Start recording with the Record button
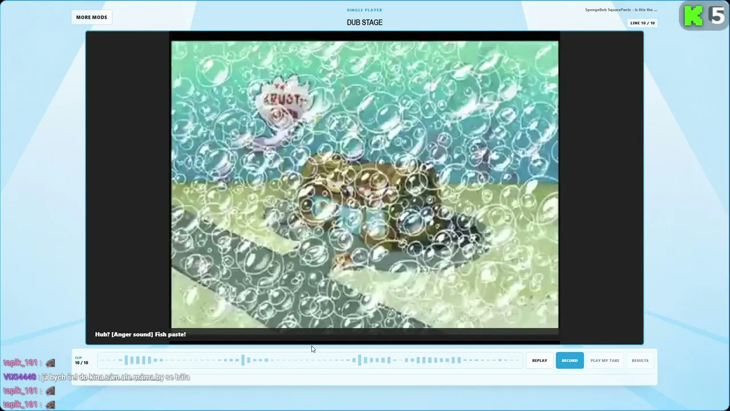The width and height of the screenshot is (730, 411). point(570,360)
